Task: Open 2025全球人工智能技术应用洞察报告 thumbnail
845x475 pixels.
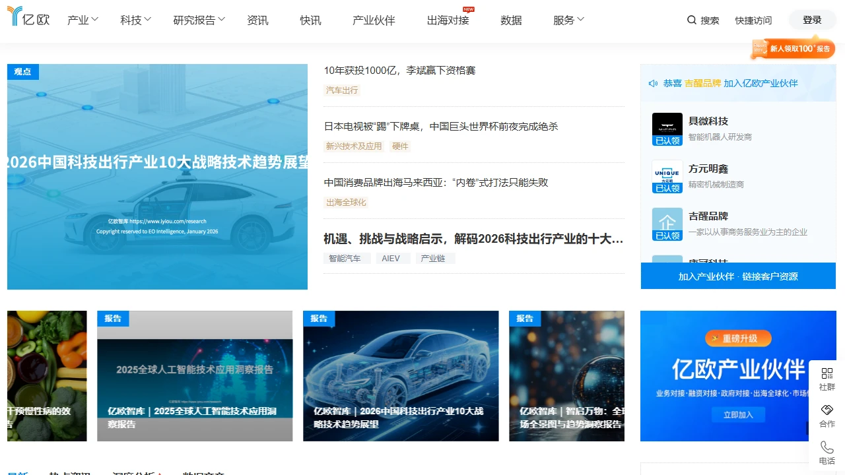Action: coord(195,375)
